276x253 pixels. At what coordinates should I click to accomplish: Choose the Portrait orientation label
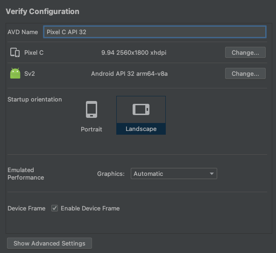point(92,129)
